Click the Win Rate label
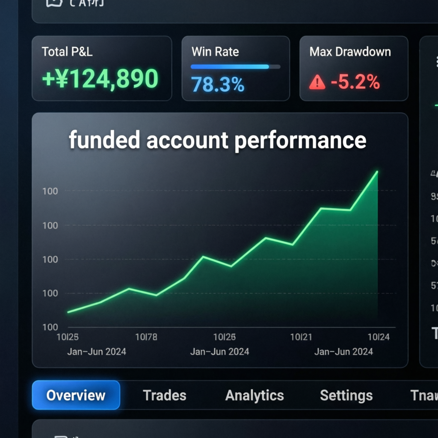 tap(215, 52)
